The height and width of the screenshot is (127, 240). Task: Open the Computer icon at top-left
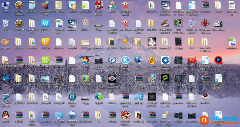(5, 5)
